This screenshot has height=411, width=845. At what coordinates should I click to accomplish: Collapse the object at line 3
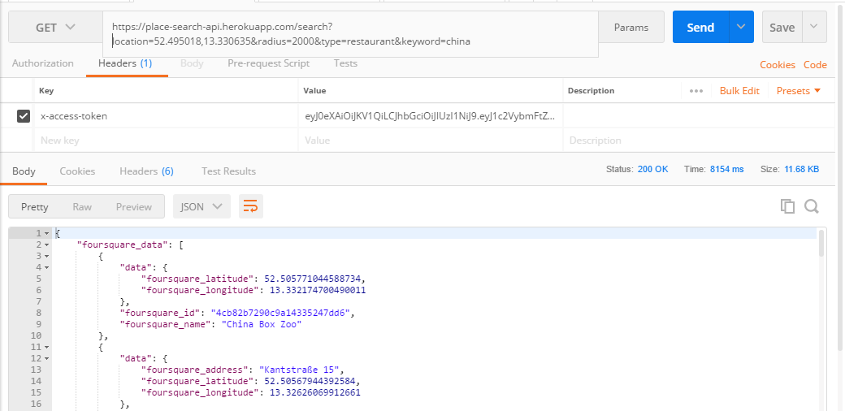click(x=47, y=256)
